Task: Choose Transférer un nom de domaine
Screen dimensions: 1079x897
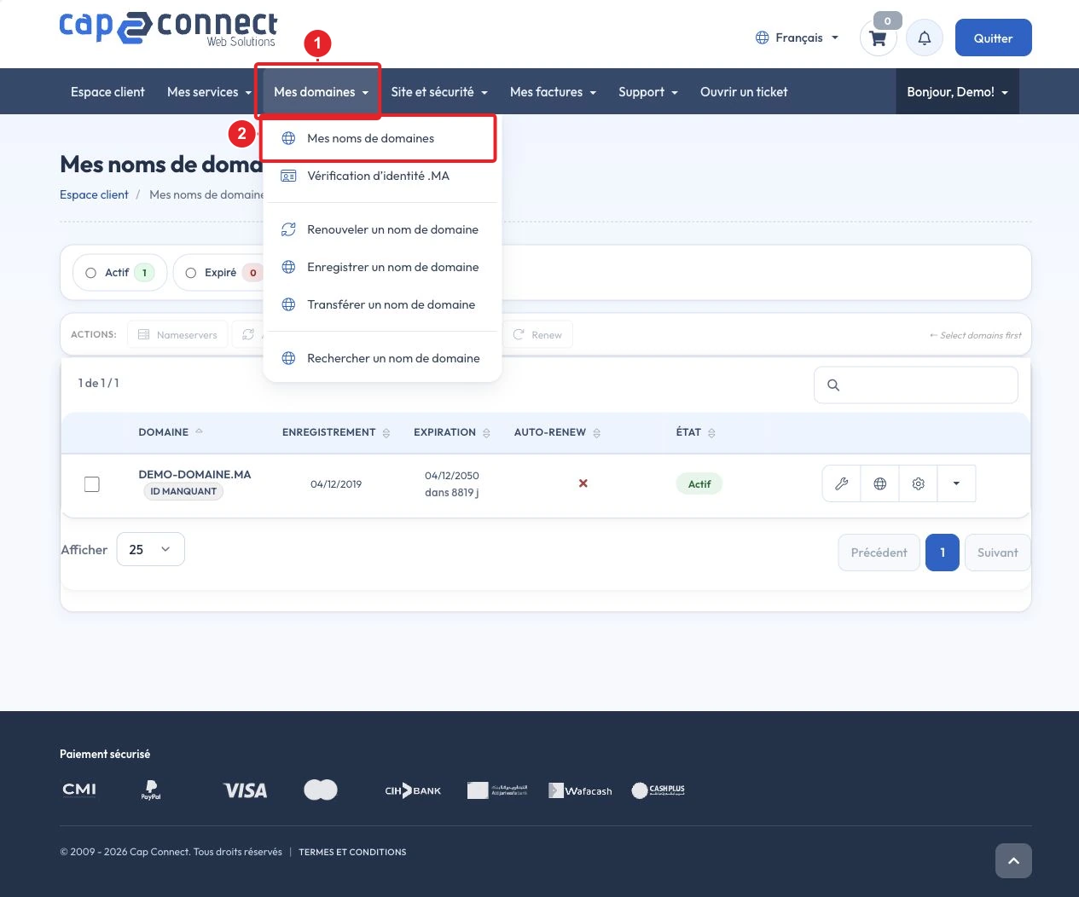Action: coord(382,304)
